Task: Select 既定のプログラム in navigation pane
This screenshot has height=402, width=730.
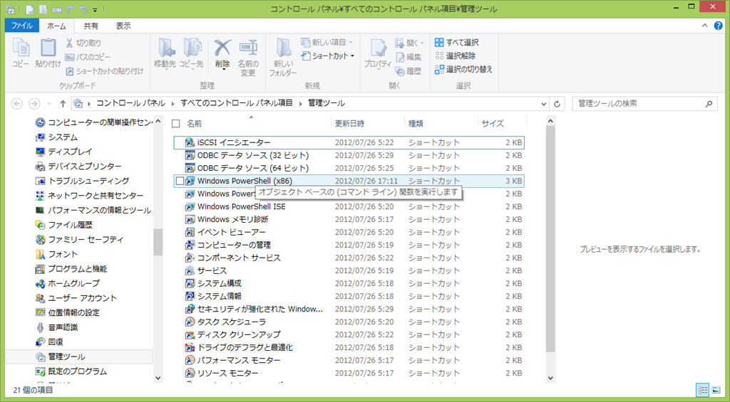Action: 77,371
